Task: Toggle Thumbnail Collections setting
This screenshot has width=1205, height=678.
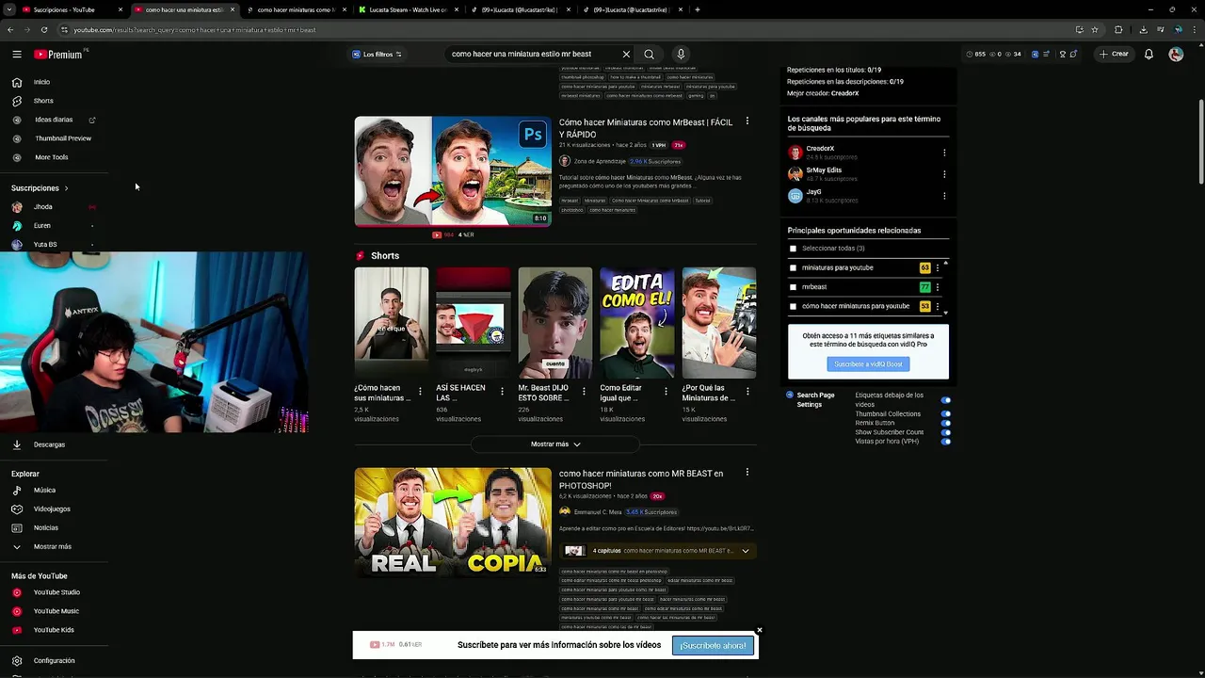Action: point(946,413)
